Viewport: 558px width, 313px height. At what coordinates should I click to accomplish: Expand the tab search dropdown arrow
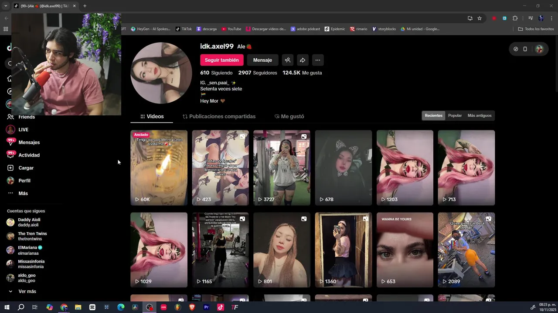pos(6,6)
